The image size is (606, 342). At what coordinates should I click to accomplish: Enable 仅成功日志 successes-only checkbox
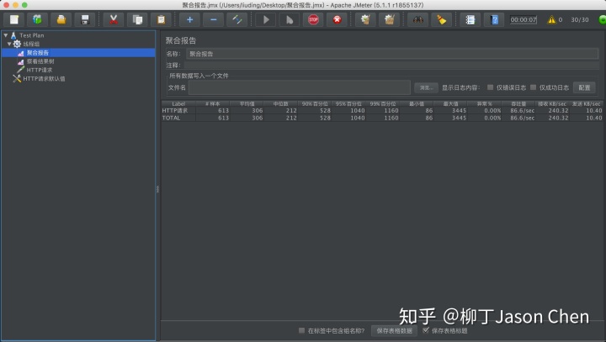pos(533,87)
